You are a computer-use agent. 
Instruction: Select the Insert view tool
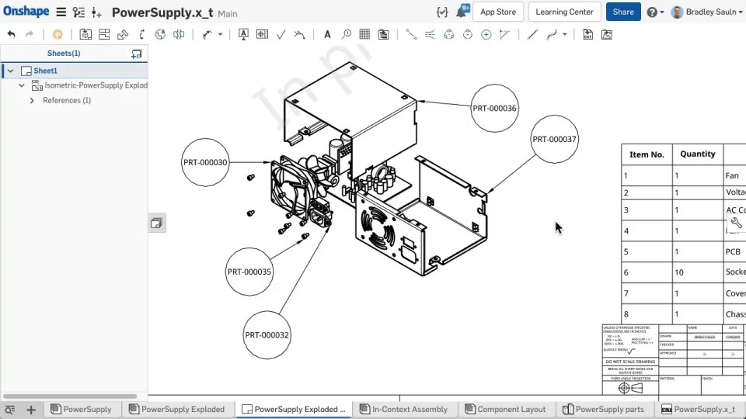[x=85, y=34]
